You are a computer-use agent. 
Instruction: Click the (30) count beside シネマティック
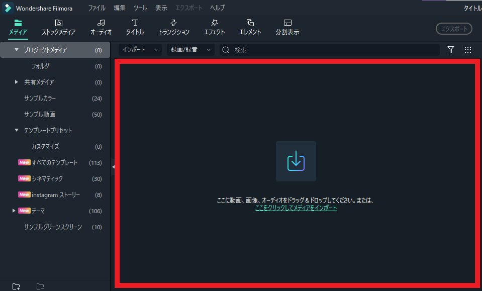(97, 179)
